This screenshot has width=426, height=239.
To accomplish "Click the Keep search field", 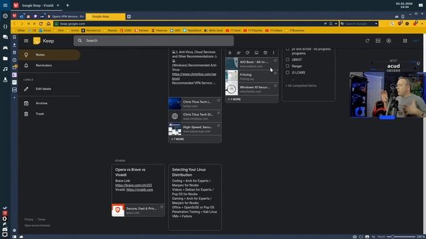I will click(x=154, y=40).
